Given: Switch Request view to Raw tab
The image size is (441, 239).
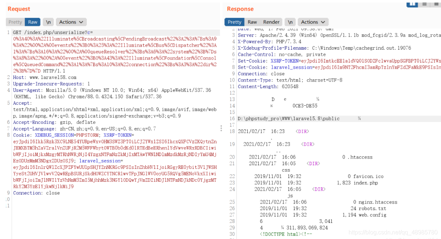Looking at the screenshot, I should (x=33, y=22).
